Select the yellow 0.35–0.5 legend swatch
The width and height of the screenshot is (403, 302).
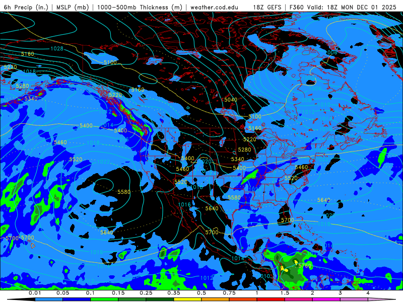pos(187,299)
